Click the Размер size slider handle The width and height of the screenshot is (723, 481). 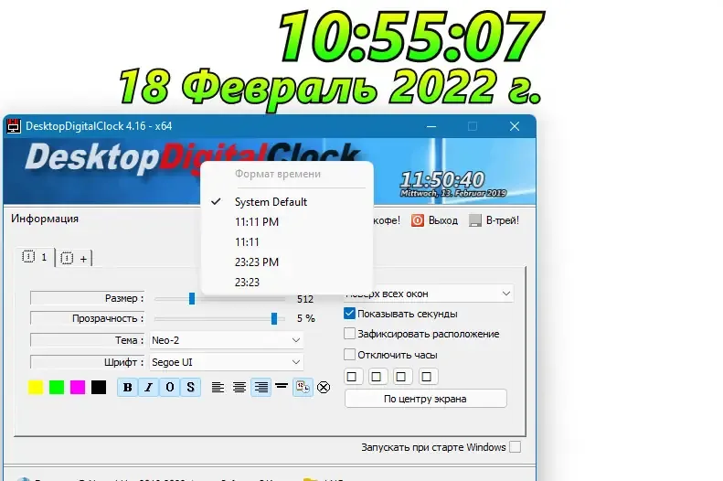192,298
